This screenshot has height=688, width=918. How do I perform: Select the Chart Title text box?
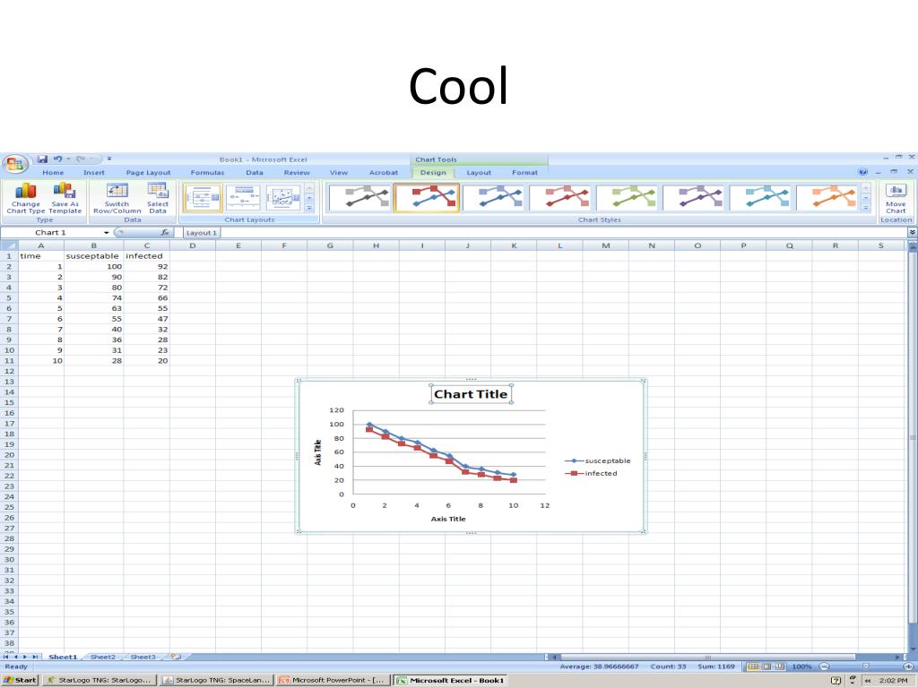471,394
